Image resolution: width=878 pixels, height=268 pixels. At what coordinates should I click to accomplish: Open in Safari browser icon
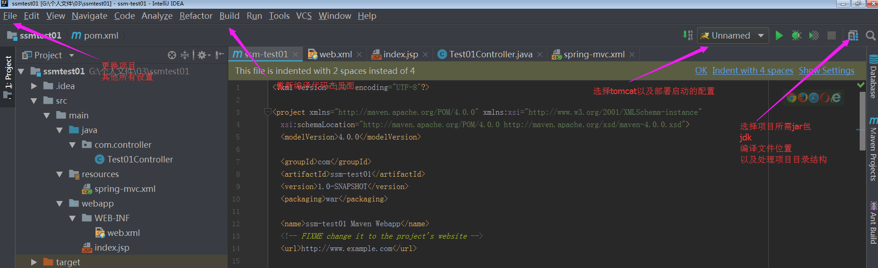[813, 97]
